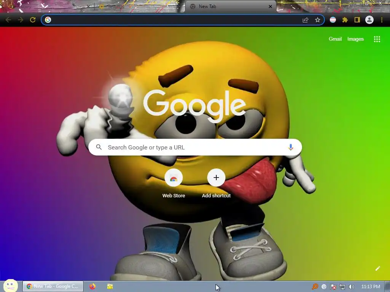Screen dimensions: 390x292
Task: Click the orange magnifier tray icon
Action: pyautogui.click(x=315, y=287)
